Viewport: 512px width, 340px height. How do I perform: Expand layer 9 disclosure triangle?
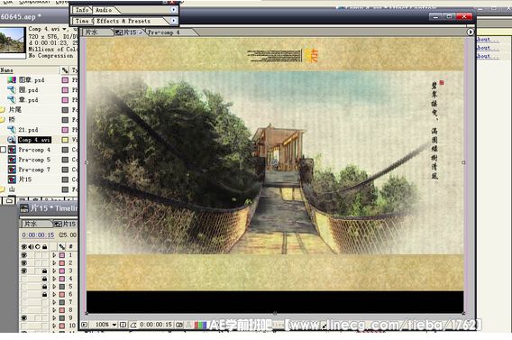(x=54, y=317)
